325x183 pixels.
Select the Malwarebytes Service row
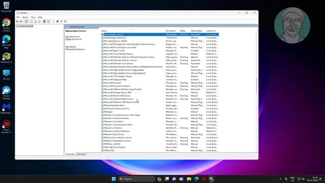click(x=160, y=35)
